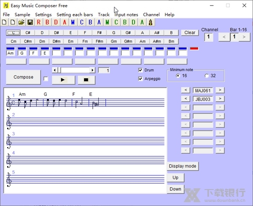Save with the floppy disk icon
Image resolution: width=253 pixels, height=206 pixels.
[x=30, y=22]
